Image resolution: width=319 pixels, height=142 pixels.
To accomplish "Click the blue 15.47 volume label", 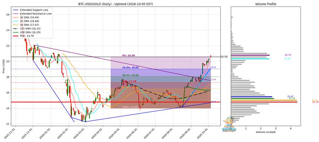I will pyautogui.click(x=290, y=96).
